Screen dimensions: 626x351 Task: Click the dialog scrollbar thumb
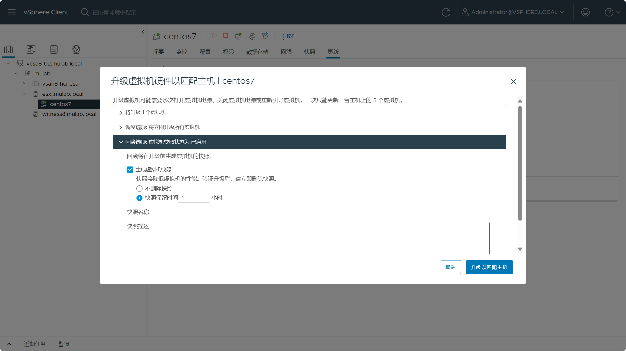tap(520, 163)
